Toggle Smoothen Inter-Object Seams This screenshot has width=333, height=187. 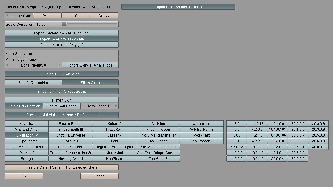click(62, 91)
